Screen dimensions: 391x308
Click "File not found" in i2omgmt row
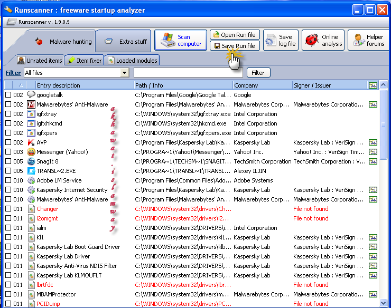click(x=311, y=218)
